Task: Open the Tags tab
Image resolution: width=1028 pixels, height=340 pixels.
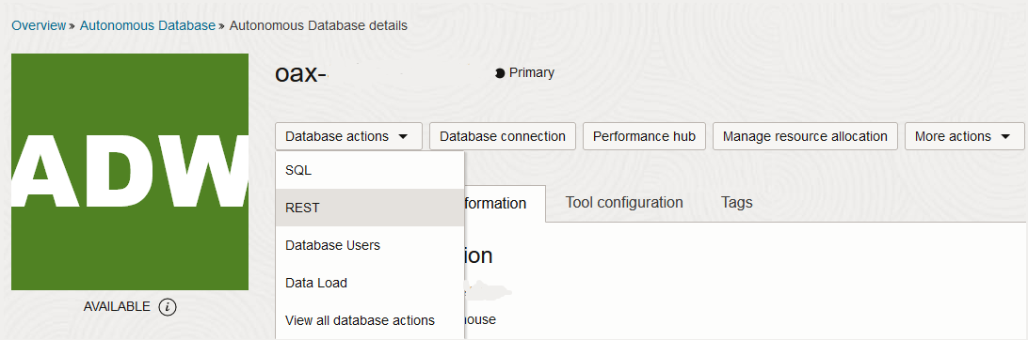Action: click(x=736, y=203)
